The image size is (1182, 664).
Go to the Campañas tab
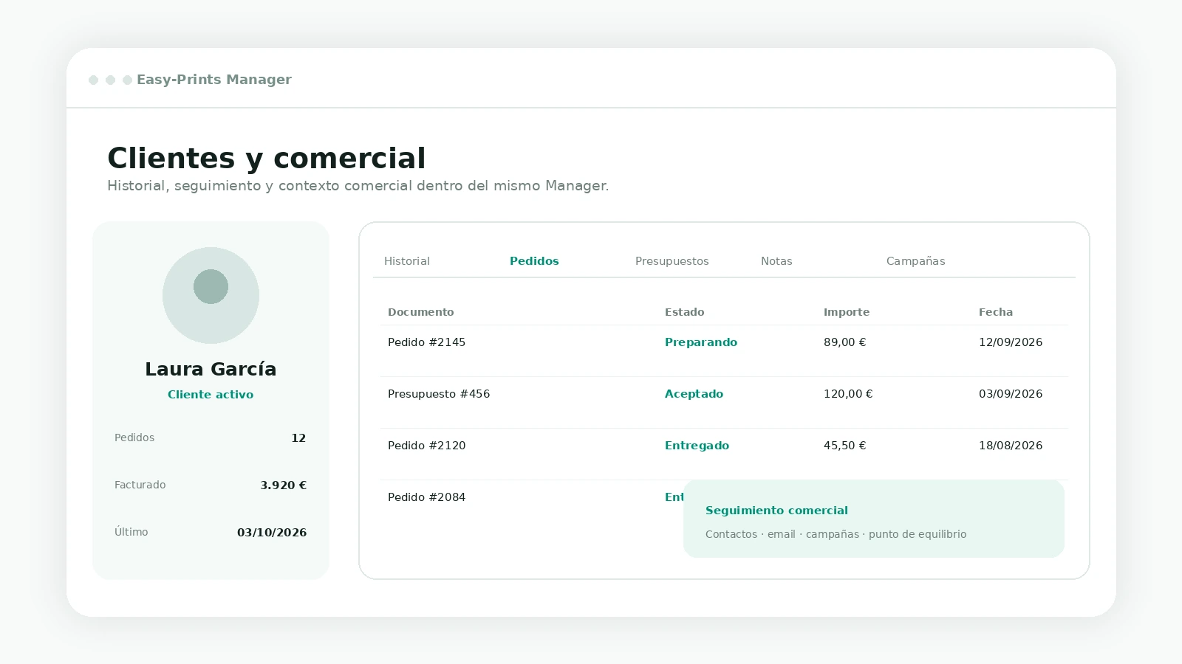916,261
